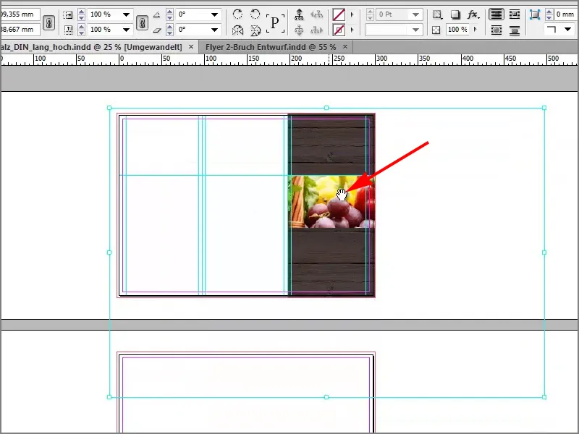Open the vertical scale percentage dropdown
Screen dimensions: 579x434
(126, 30)
